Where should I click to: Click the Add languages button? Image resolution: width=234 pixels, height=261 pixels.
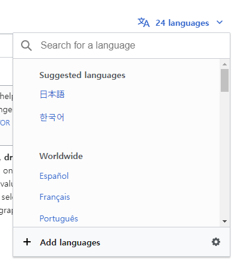(x=70, y=242)
